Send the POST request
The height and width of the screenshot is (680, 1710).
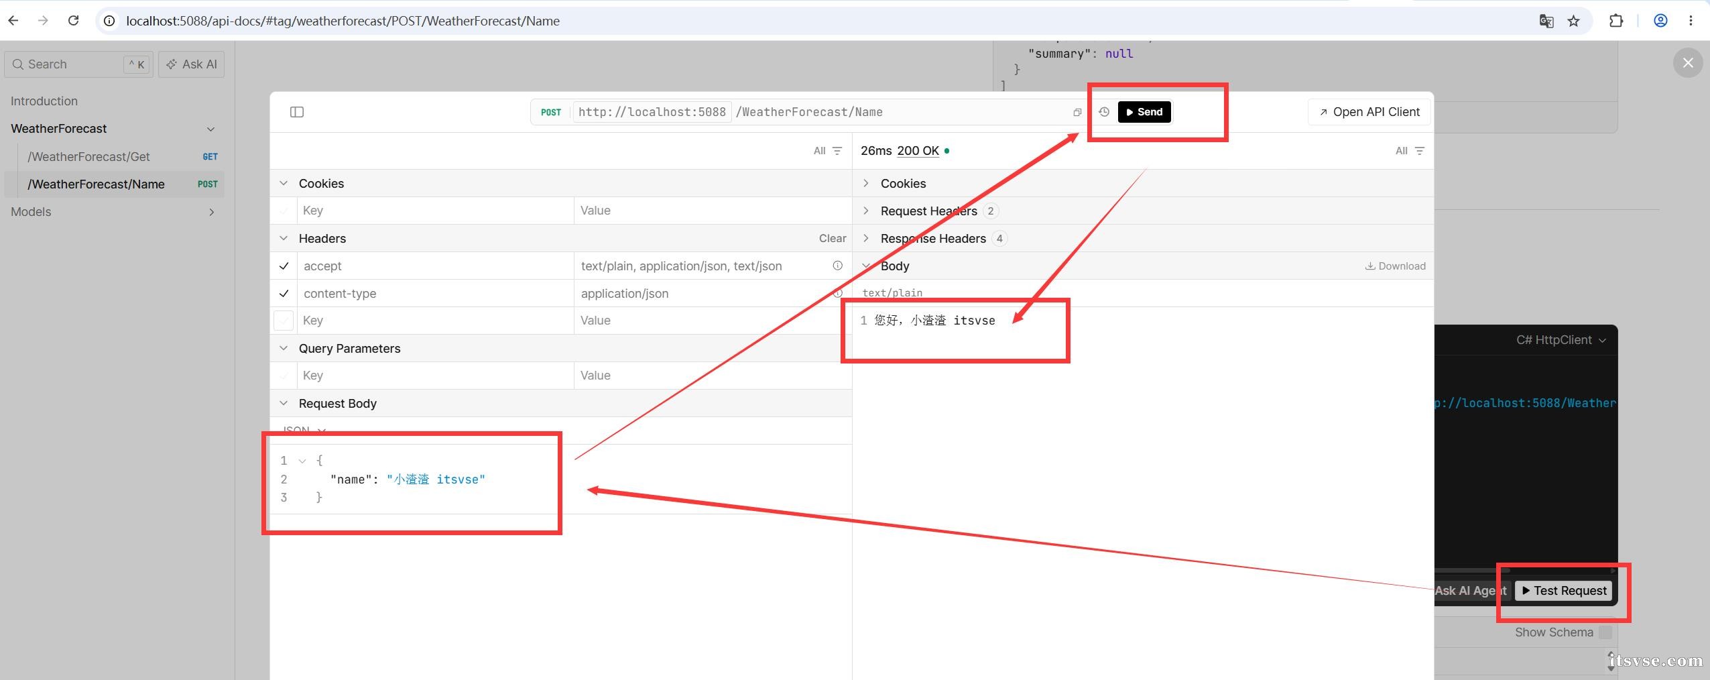(x=1144, y=112)
